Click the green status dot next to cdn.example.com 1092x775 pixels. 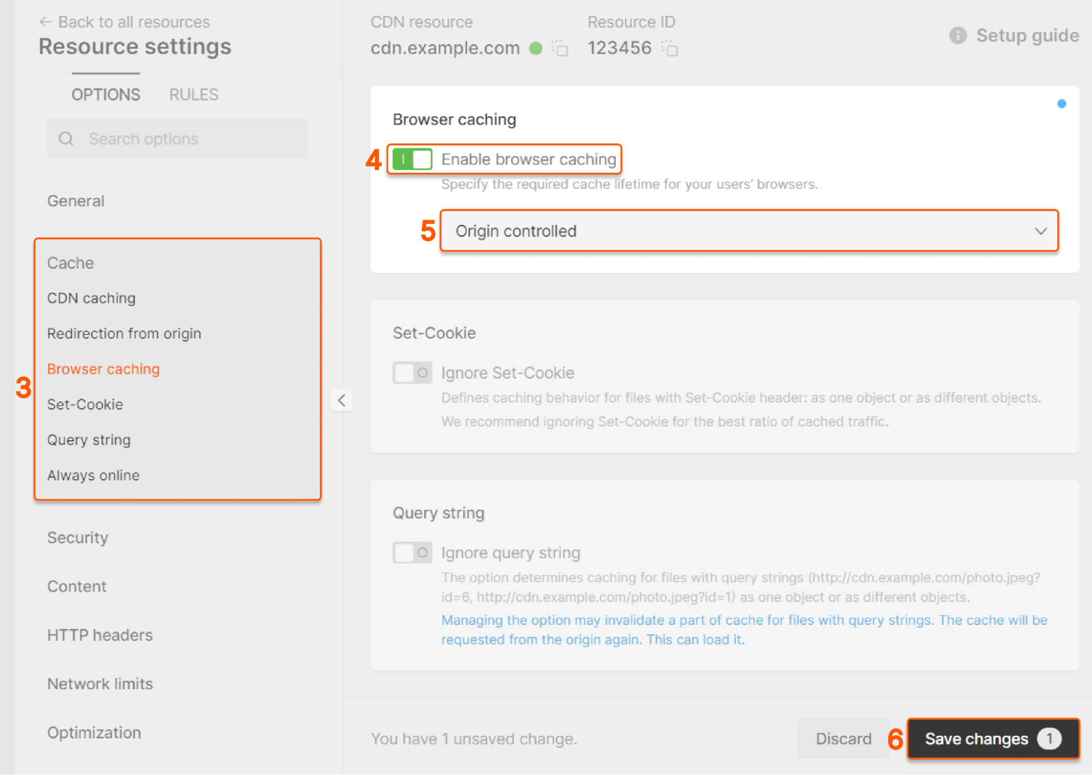(x=536, y=49)
